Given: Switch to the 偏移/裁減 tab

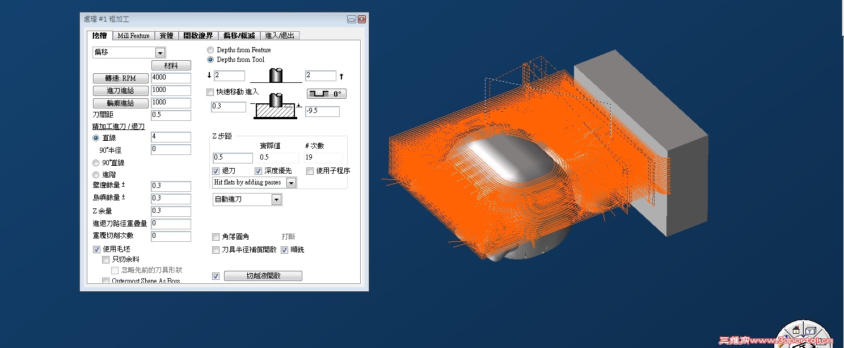Looking at the screenshot, I should coord(239,35).
